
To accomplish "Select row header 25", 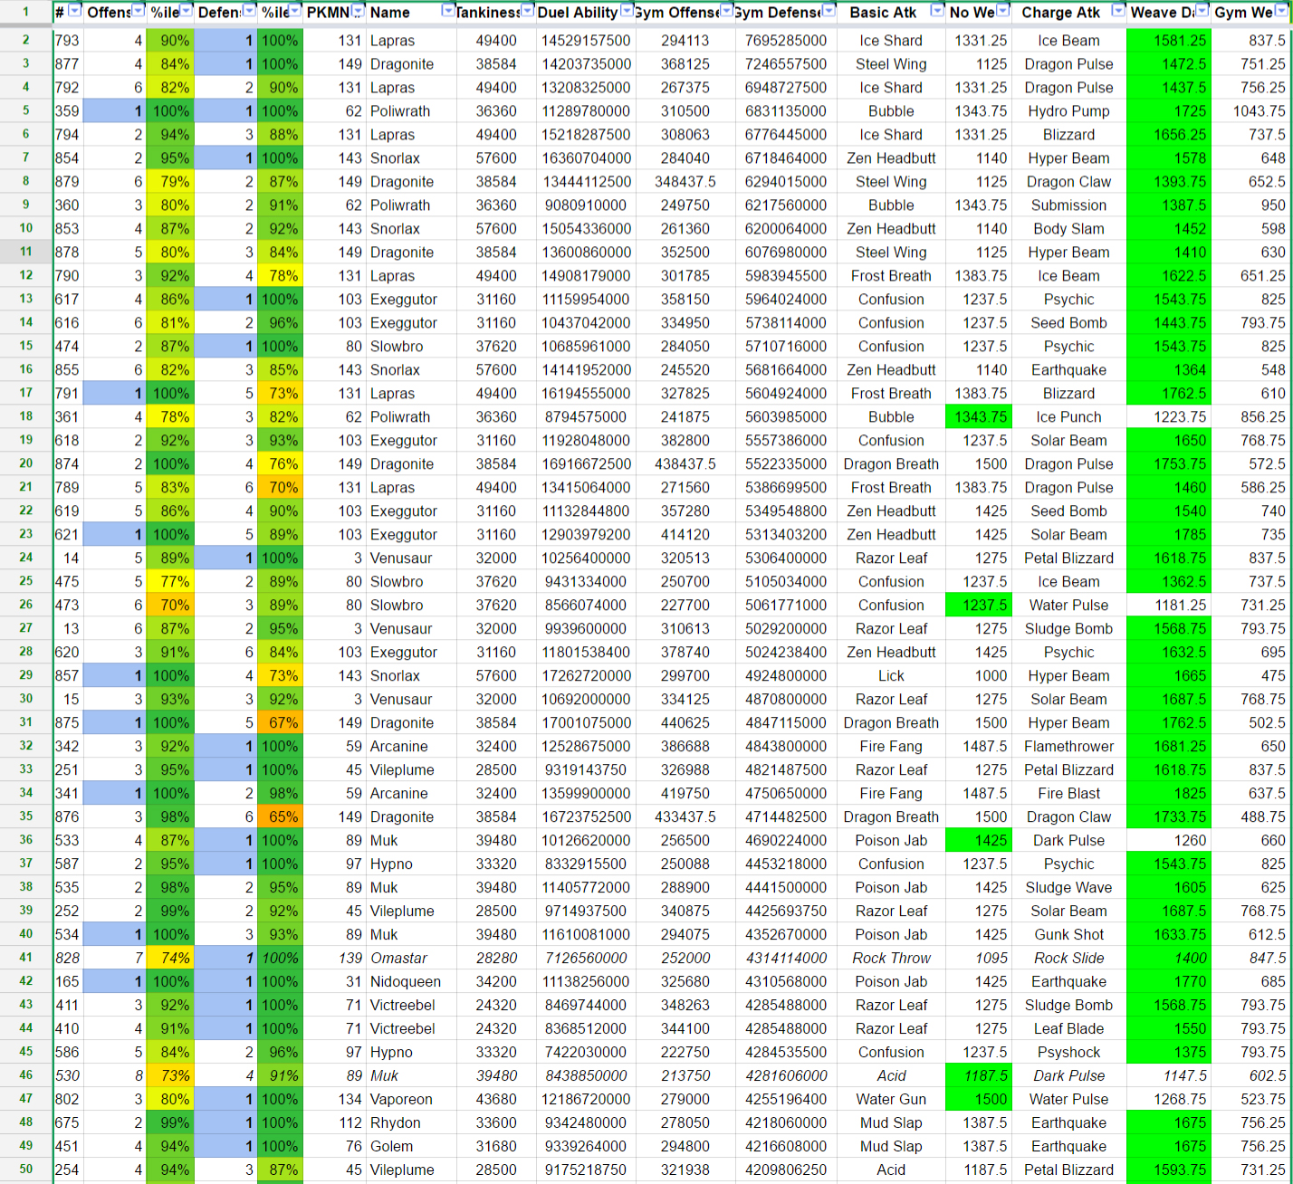I will pyautogui.click(x=26, y=581).
